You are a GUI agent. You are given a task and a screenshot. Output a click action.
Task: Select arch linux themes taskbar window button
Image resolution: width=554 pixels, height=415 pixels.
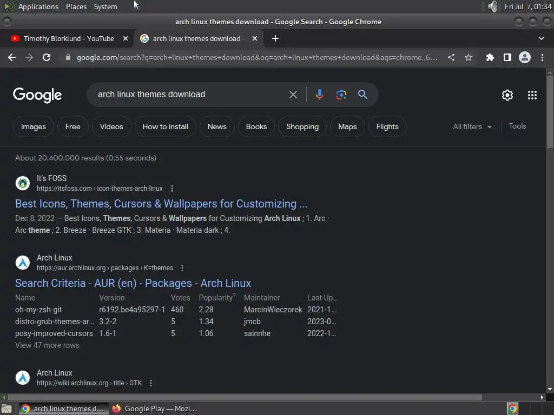click(x=64, y=409)
